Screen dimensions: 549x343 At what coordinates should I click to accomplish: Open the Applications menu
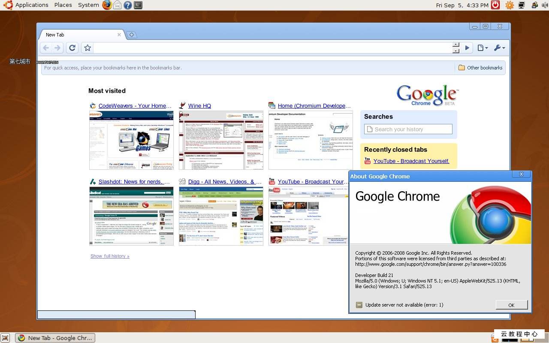32,5
